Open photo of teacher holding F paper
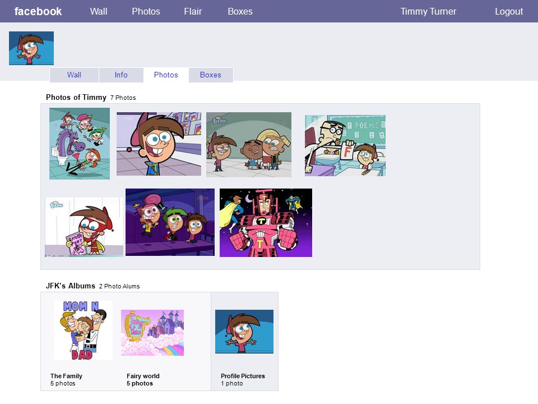Screen dimensions: 538x404 345,146
